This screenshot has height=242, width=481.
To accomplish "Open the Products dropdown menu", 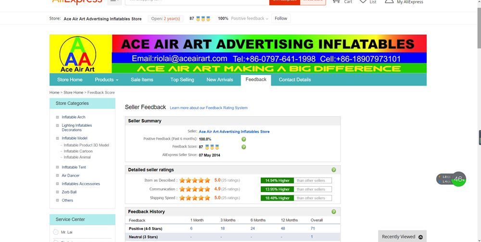I will [x=106, y=80].
